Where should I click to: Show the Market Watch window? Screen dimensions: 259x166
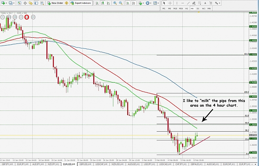(x=19, y=3)
